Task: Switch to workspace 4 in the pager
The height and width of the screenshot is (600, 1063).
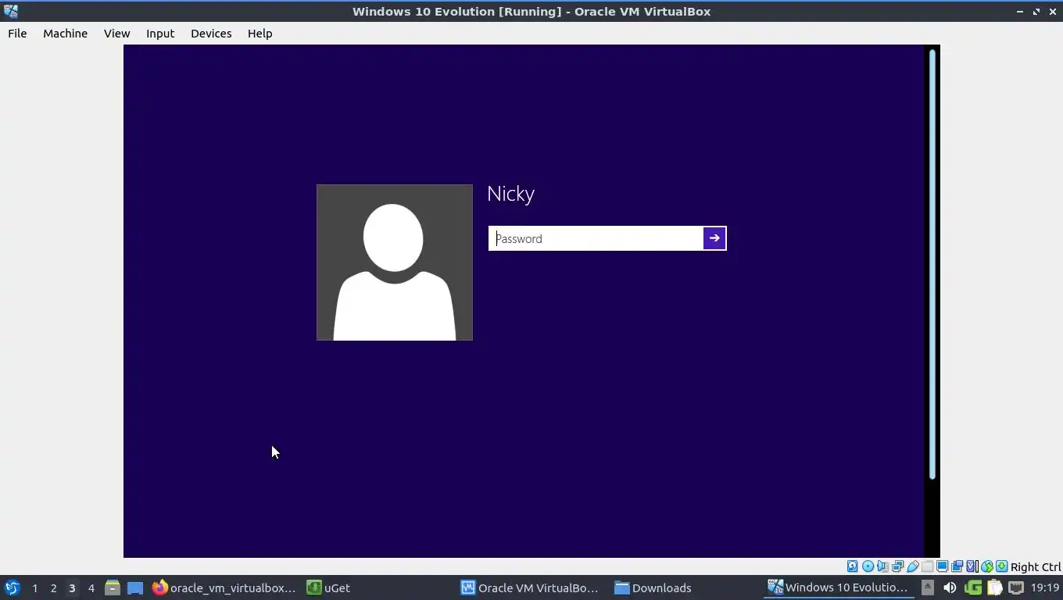Action: [91, 587]
